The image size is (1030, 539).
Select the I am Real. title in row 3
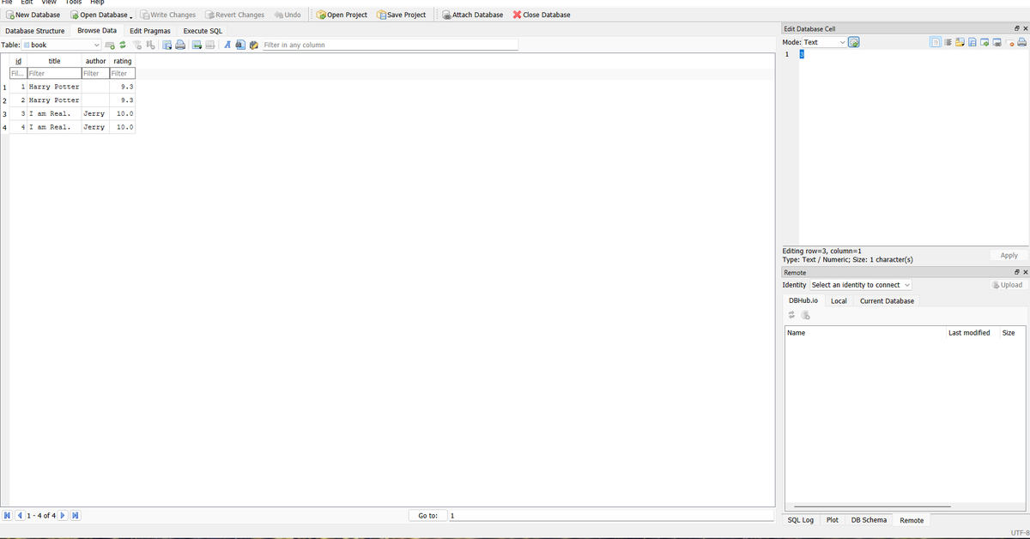[x=54, y=113]
